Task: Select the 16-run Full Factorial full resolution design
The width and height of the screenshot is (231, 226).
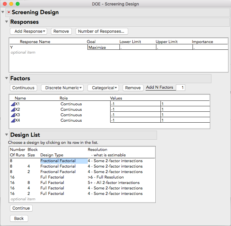Action: pyautogui.click(x=52, y=177)
